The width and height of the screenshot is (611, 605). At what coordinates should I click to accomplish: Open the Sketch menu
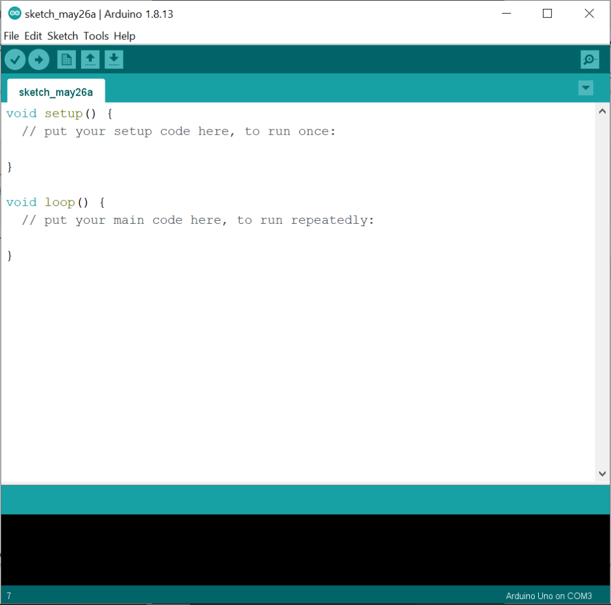click(63, 36)
